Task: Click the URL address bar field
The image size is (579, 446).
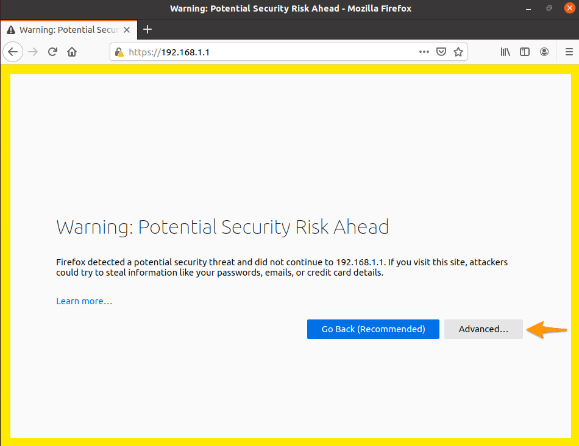Action: 268,52
